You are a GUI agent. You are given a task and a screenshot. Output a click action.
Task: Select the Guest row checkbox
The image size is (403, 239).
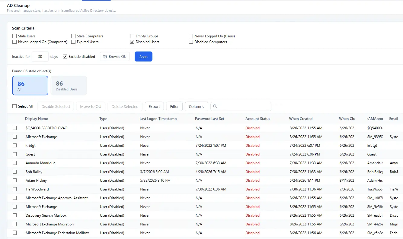(14, 154)
